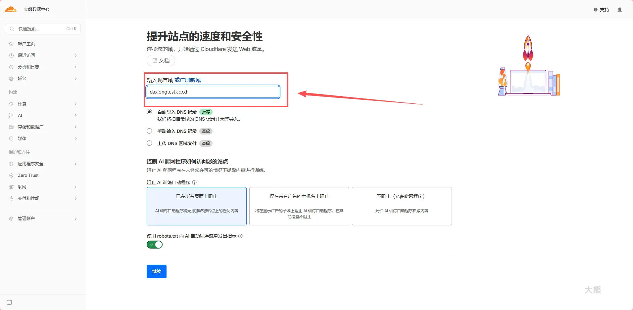The height and width of the screenshot is (310, 633).
Task: Select the AI section in sidebar
Action: pyautogui.click(x=20, y=115)
